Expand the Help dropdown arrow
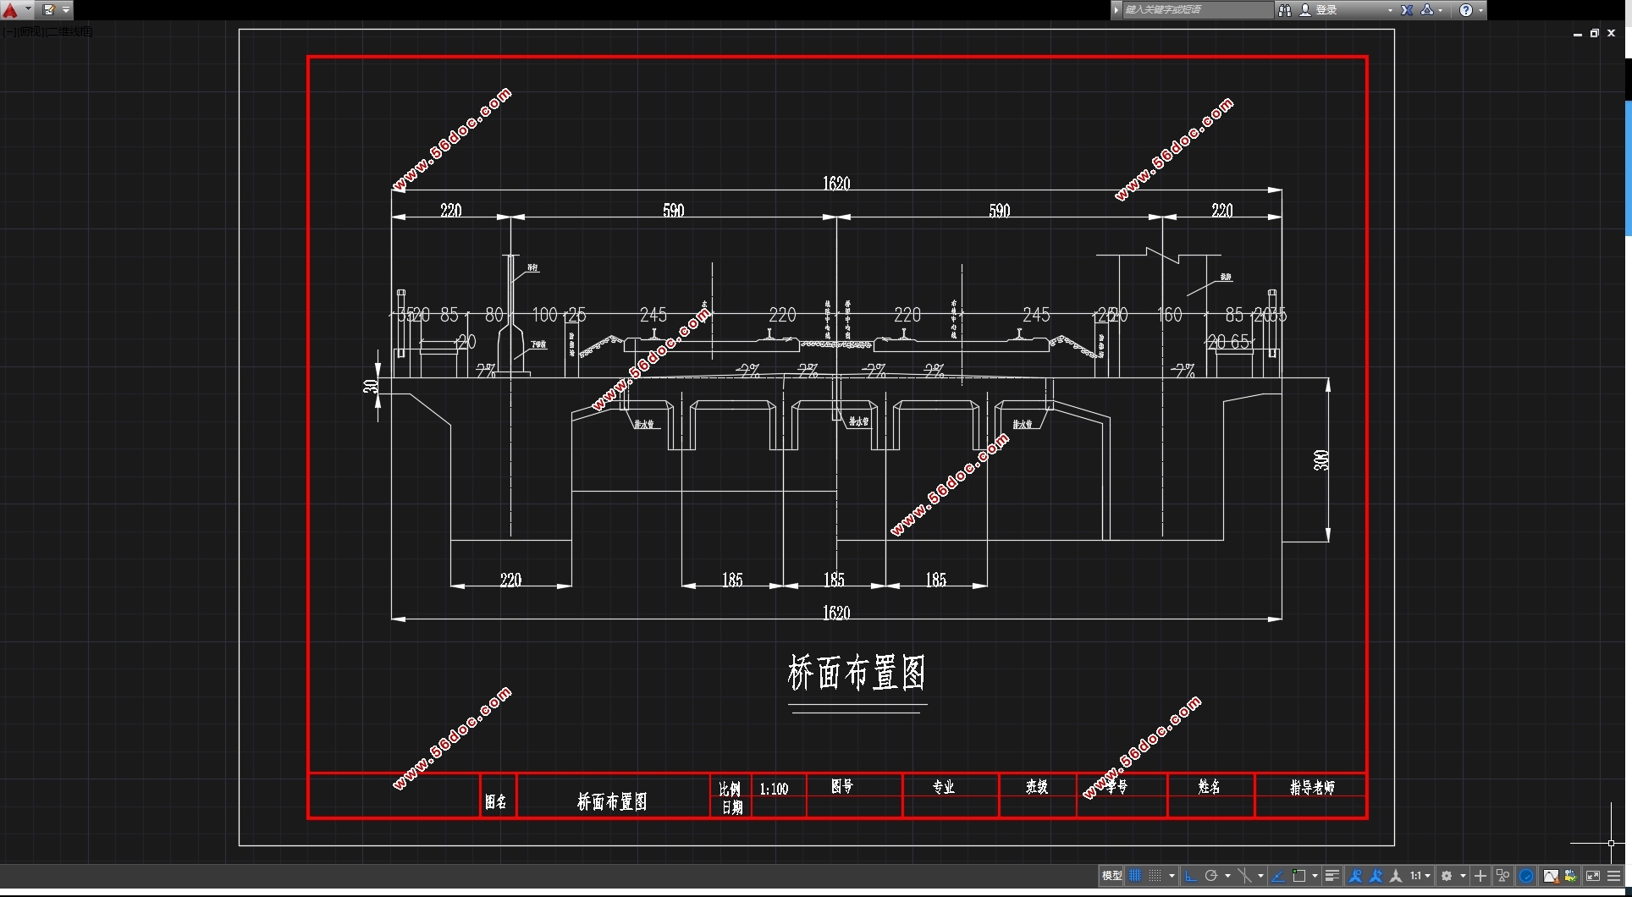Screen dimensions: 1632x897 coord(1480,10)
